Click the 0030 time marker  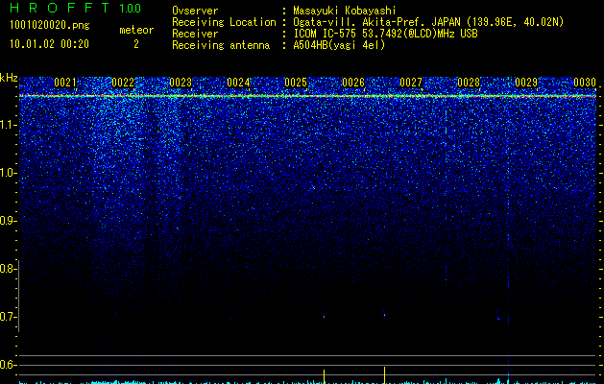tap(585, 83)
